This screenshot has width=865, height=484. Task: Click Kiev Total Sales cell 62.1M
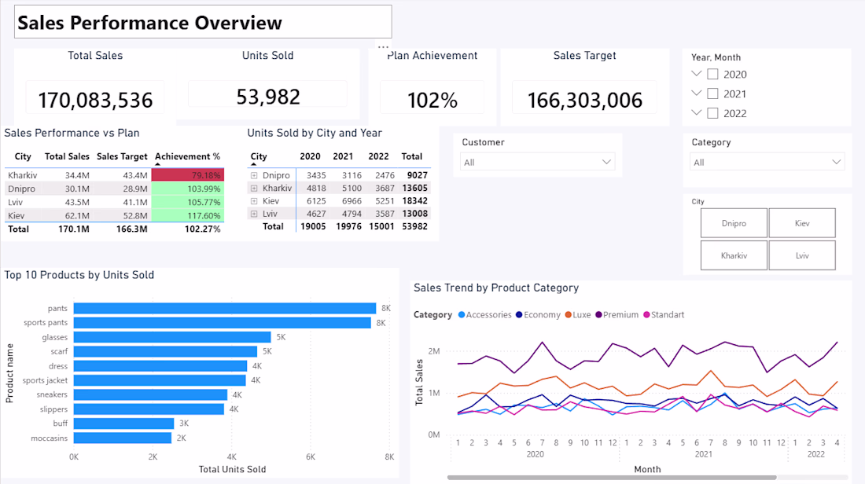[77, 215]
